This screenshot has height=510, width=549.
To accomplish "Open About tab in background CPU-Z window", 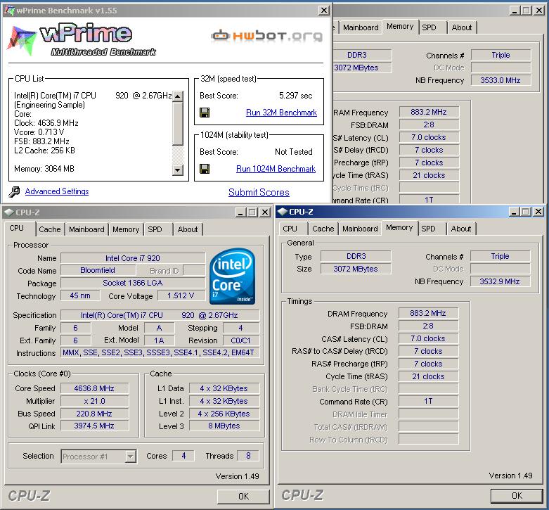I will pyautogui.click(x=461, y=27).
